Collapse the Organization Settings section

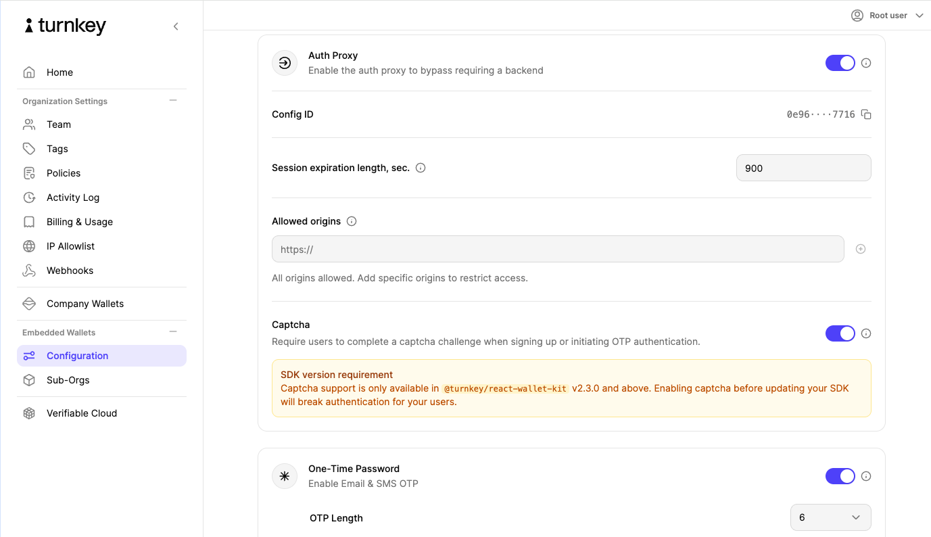pos(173,100)
